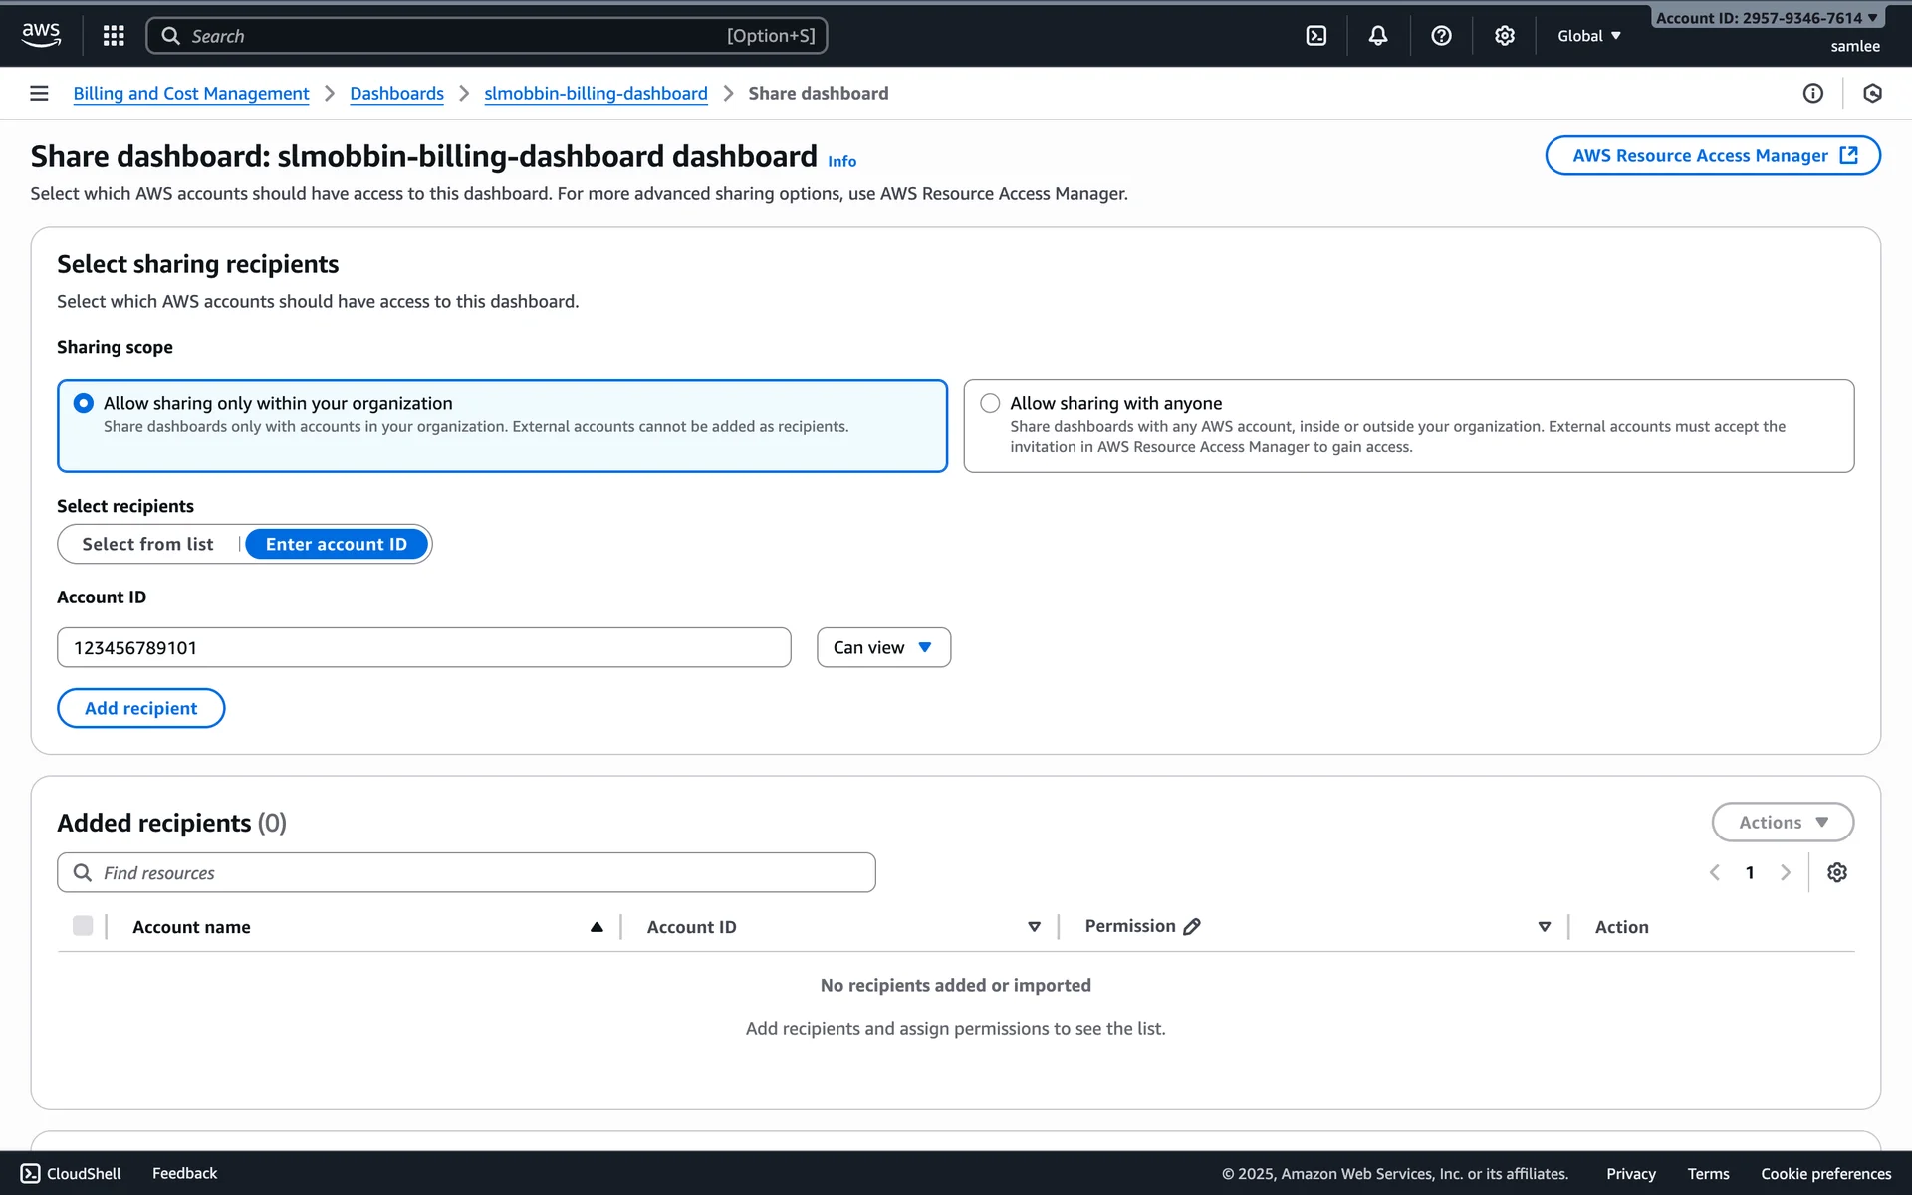Open console settings gear in header

pyautogui.click(x=1505, y=36)
